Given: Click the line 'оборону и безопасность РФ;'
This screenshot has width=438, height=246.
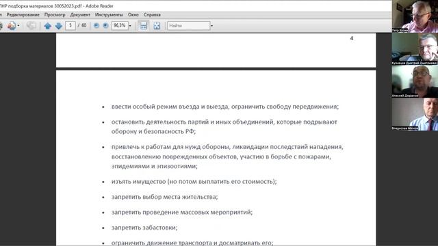Looking at the screenshot, I should (153, 131).
